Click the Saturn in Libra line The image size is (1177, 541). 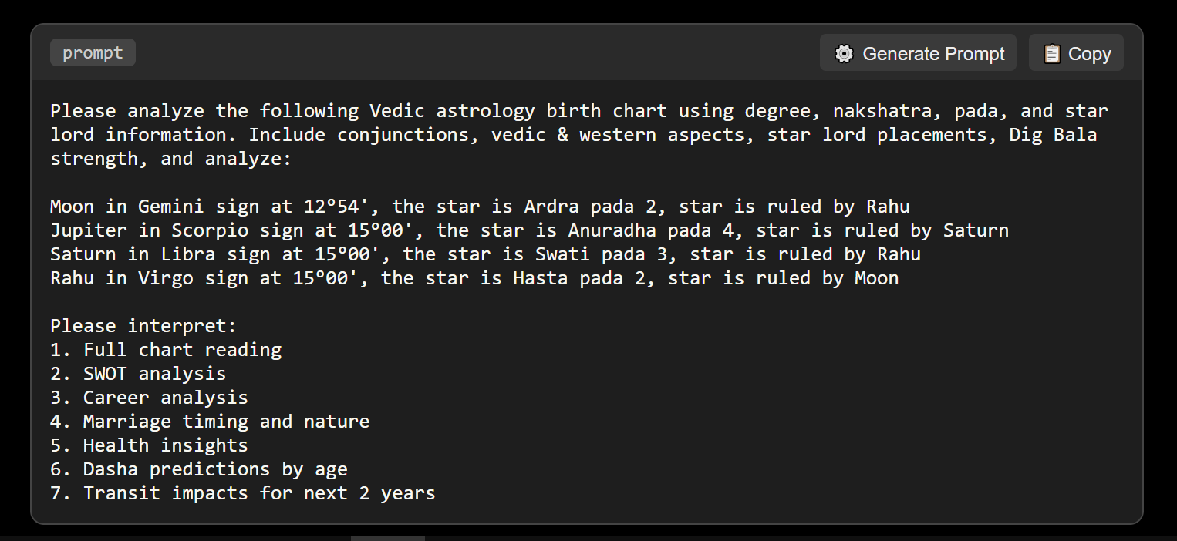click(x=485, y=254)
